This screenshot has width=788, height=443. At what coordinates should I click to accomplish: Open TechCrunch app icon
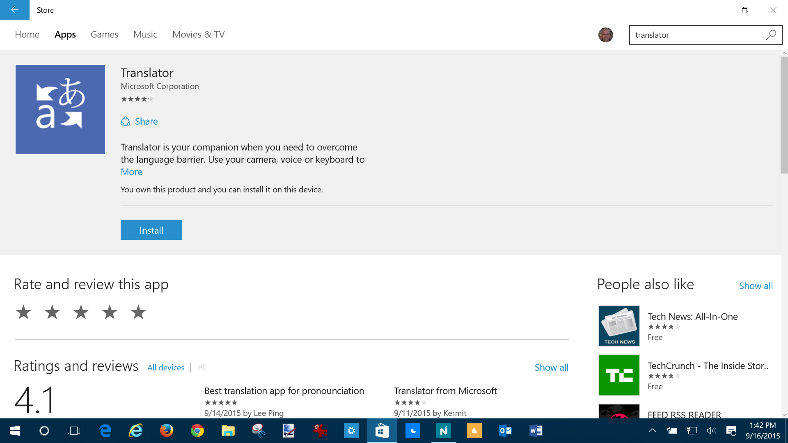(619, 375)
